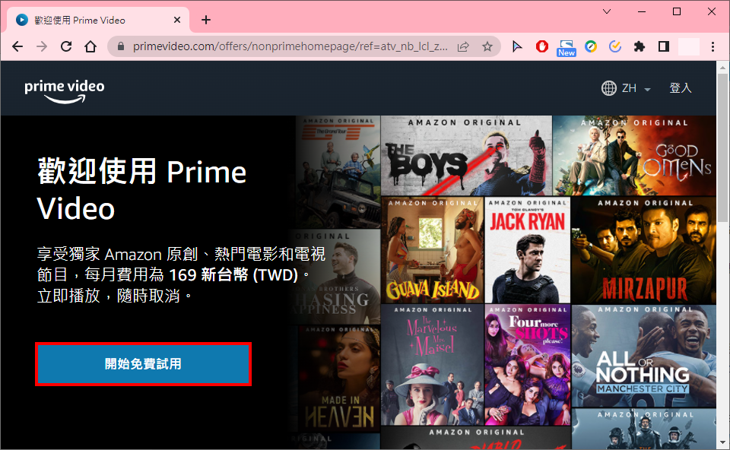Bookmark this page with star icon
Image resolution: width=730 pixels, height=450 pixels.
pyautogui.click(x=487, y=46)
